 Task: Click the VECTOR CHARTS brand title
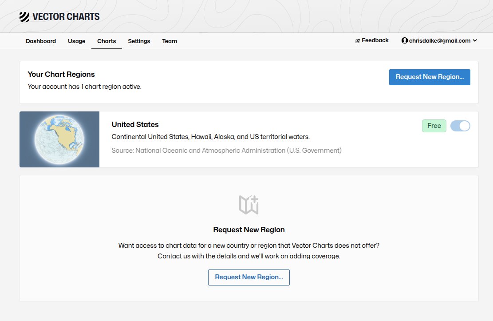coord(66,17)
